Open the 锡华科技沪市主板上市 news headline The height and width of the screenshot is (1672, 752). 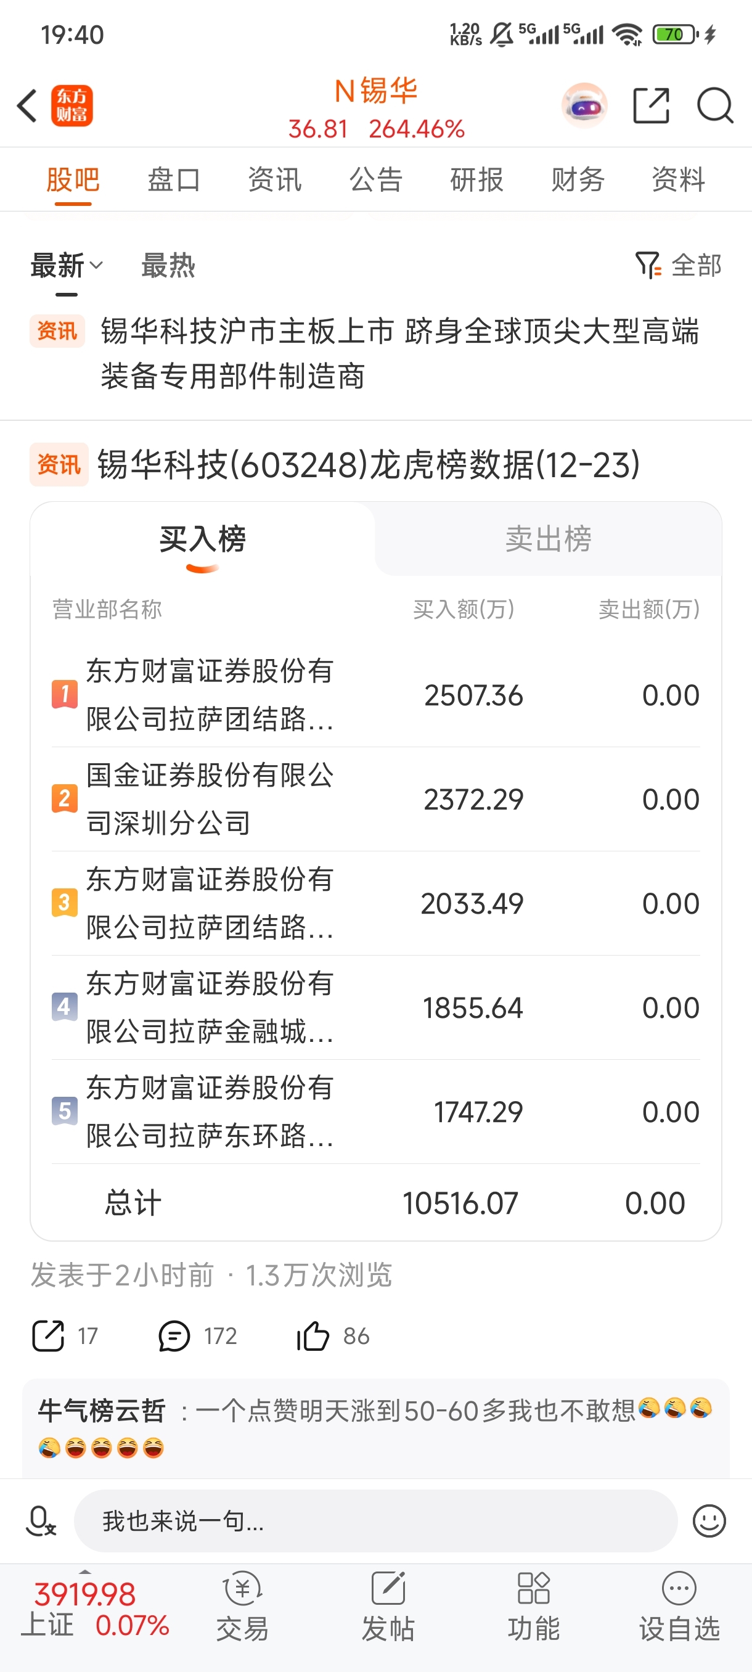pyautogui.click(x=399, y=353)
